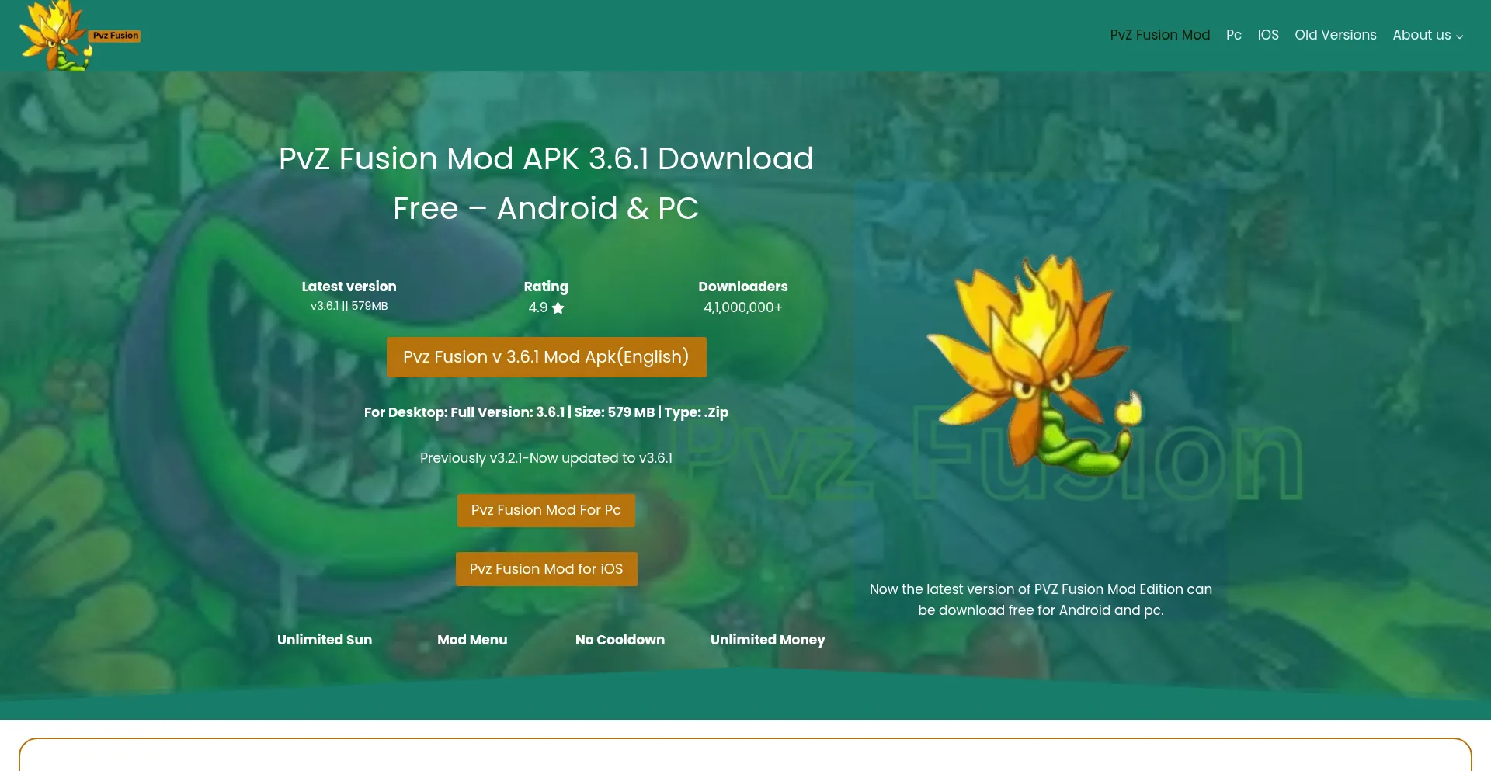Open the PvZ Fusion Mod menu item
Screen dimensions: 1491x771
point(1159,35)
